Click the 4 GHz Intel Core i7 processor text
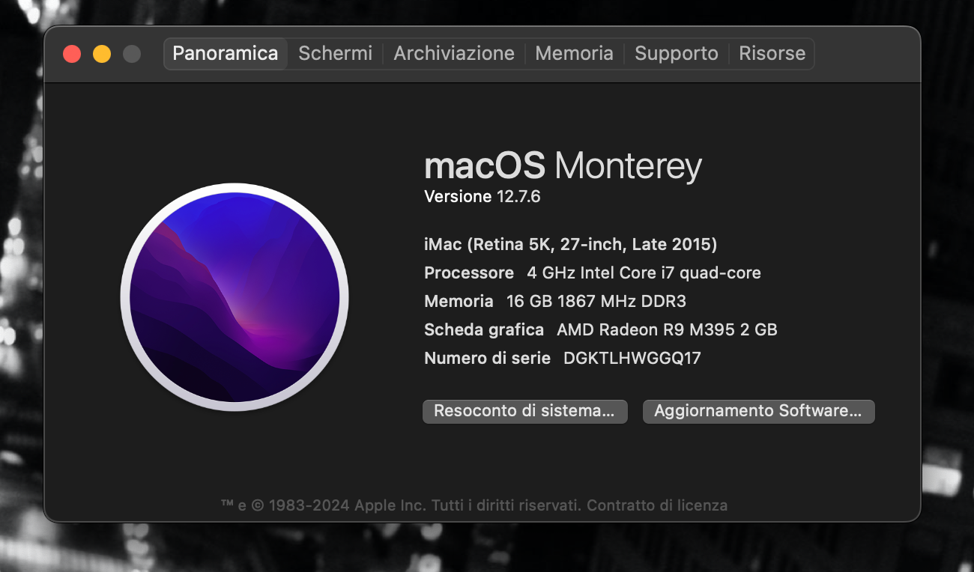 [x=644, y=273]
